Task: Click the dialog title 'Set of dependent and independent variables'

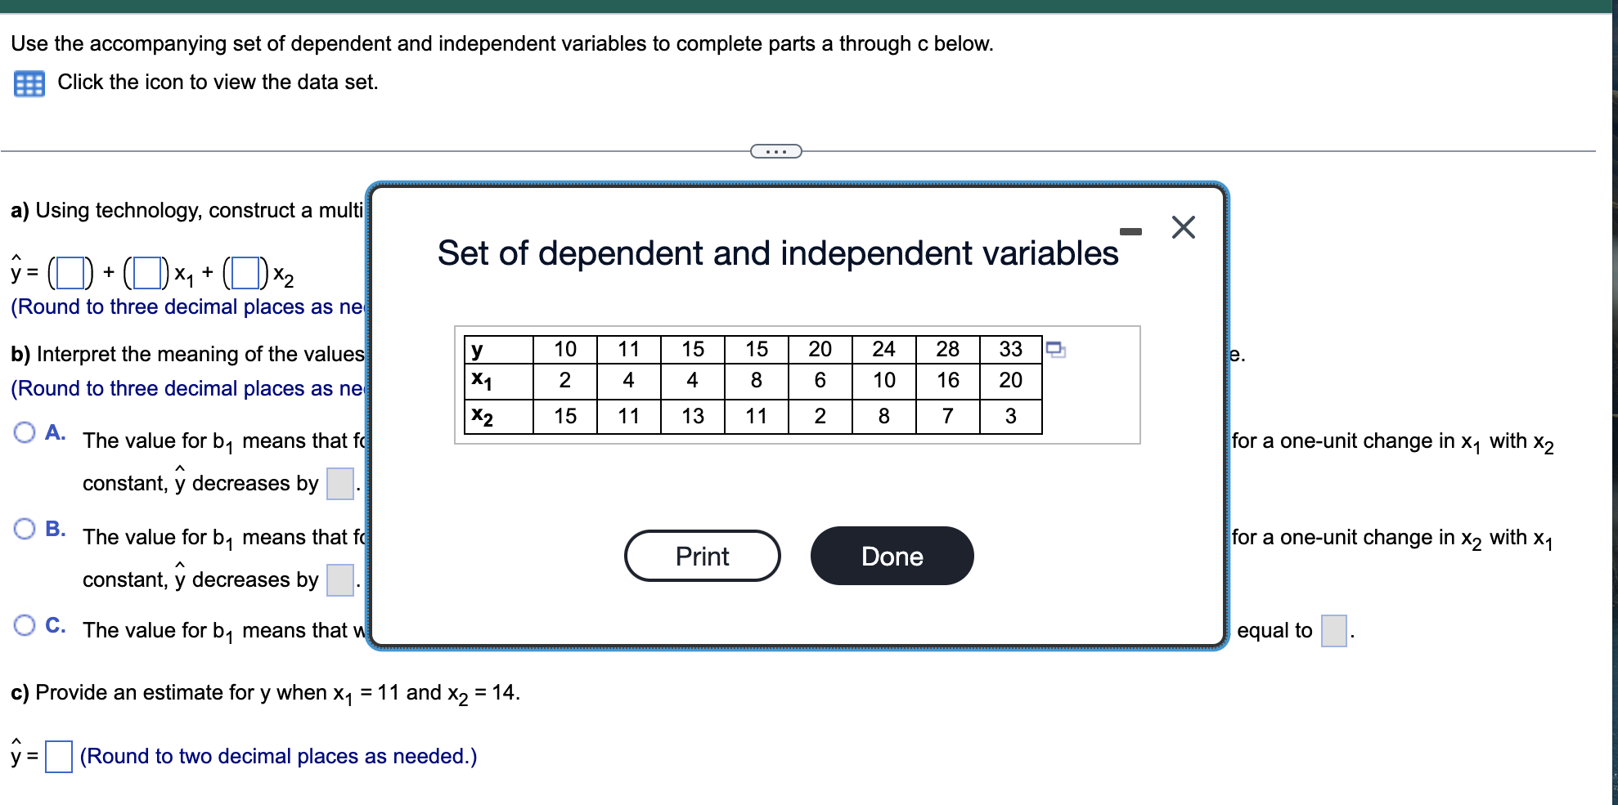Action: pyautogui.click(x=778, y=253)
